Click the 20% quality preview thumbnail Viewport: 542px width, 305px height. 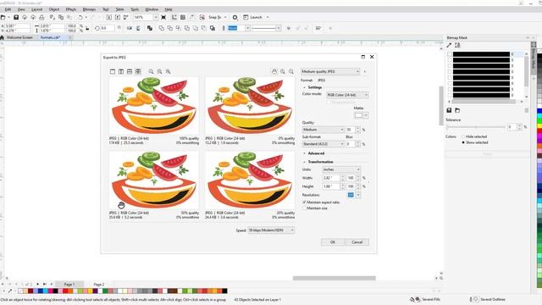[x=250, y=180]
